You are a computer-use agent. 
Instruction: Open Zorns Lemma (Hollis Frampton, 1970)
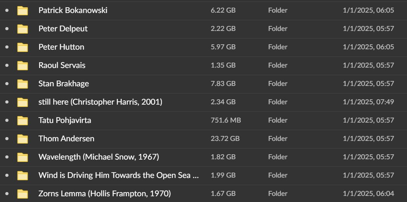[x=105, y=194]
